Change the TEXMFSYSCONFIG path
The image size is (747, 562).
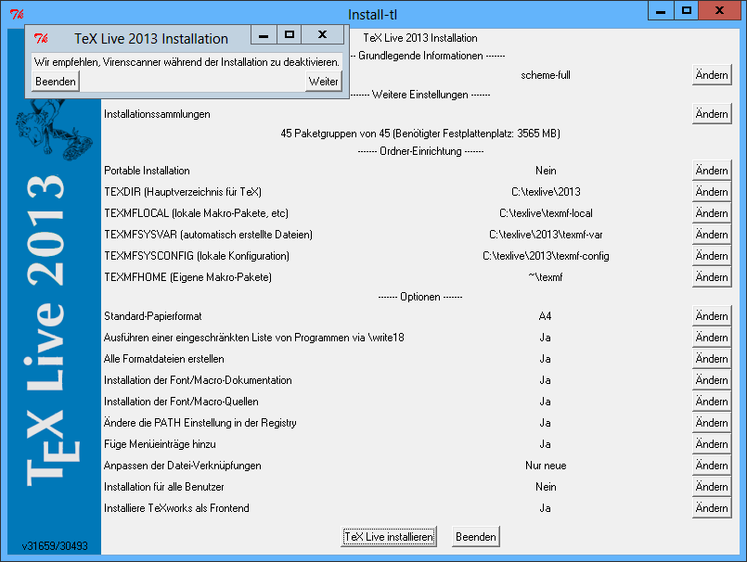point(712,256)
